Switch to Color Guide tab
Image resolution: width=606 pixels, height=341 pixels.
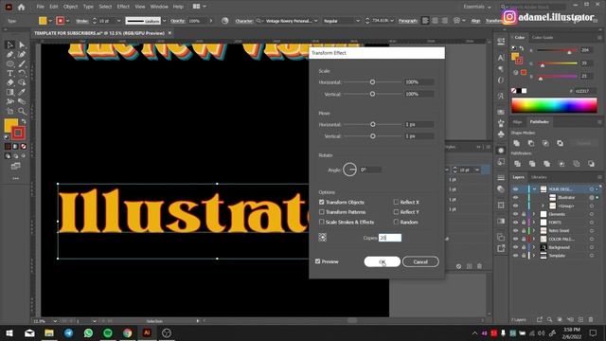pos(543,38)
